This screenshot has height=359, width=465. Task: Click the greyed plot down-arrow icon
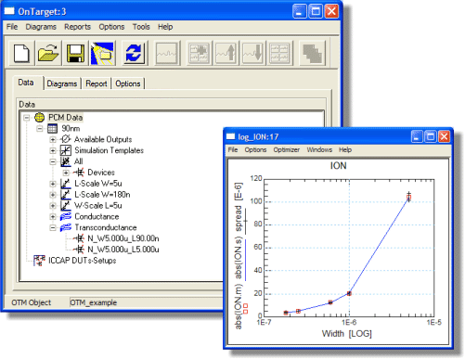pyautogui.click(x=253, y=53)
